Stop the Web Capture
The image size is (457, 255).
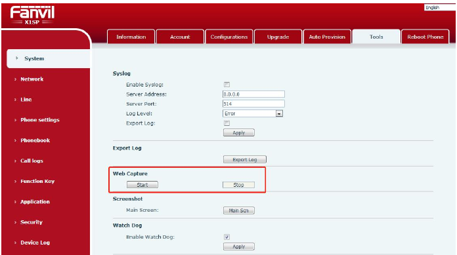[238, 185]
